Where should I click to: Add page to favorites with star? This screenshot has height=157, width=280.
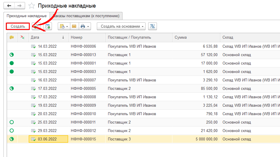[32, 6]
